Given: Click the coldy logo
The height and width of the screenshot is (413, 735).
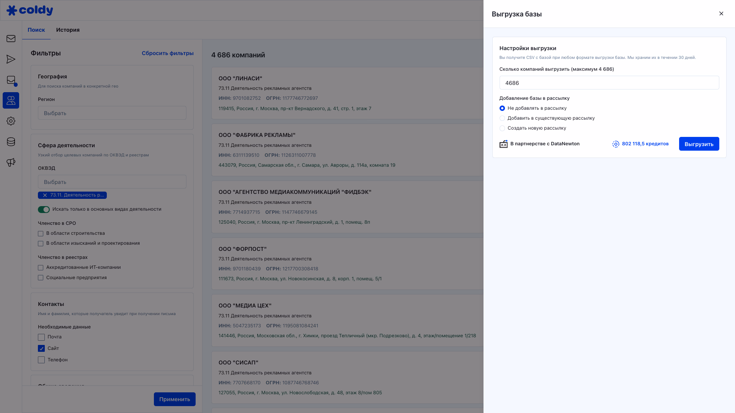Looking at the screenshot, I should coord(30,10).
